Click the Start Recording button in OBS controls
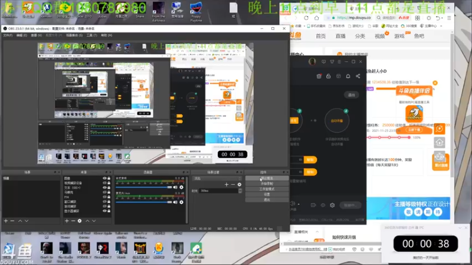 tap(267, 184)
